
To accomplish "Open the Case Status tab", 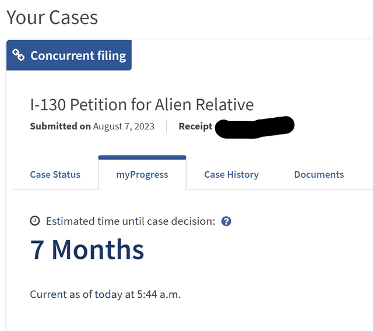I will click(55, 175).
